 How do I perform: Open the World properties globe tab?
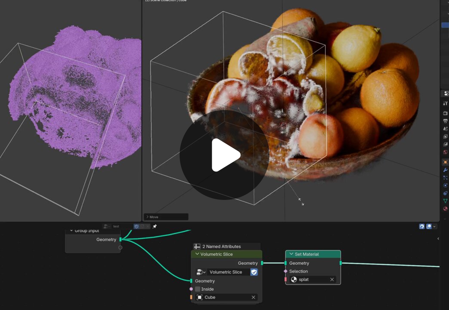pyautogui.click(x=445, y=152)
